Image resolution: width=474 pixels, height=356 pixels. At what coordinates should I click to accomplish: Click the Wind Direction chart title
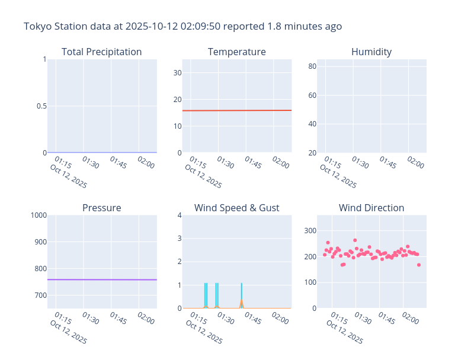tap(371, 208)
